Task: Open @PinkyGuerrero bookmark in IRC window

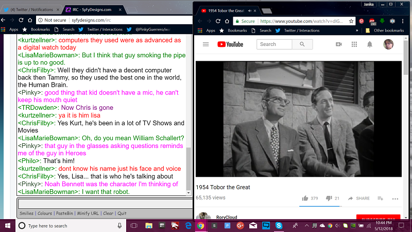Action: click(148, 29)
